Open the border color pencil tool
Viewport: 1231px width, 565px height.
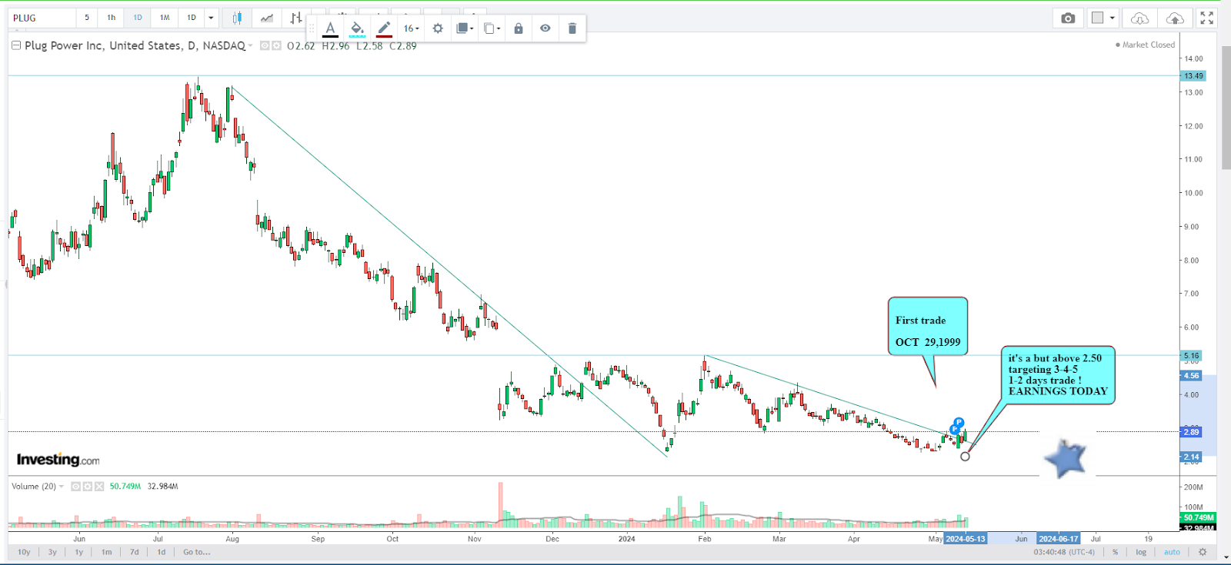pos(384,28)
